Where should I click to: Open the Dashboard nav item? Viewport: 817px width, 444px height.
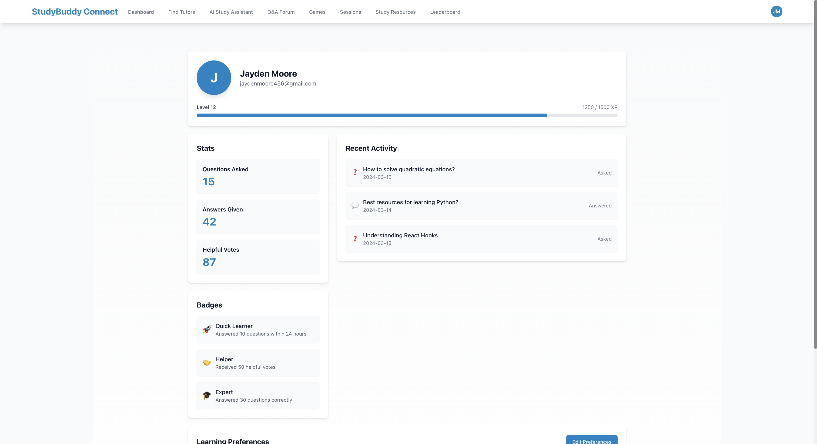pyautogui.click(x=141, y=12)
